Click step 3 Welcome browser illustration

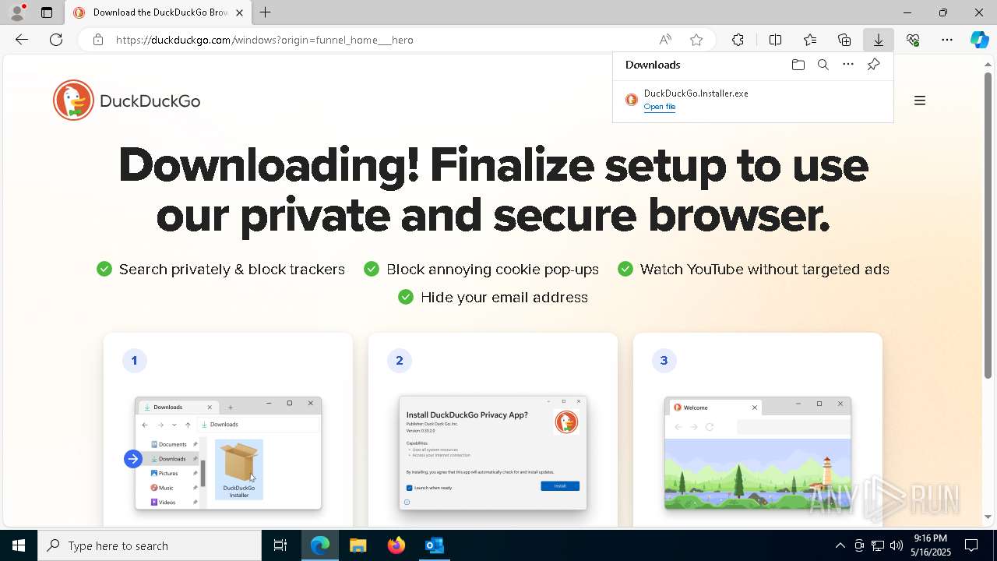(x=758, y=453)
